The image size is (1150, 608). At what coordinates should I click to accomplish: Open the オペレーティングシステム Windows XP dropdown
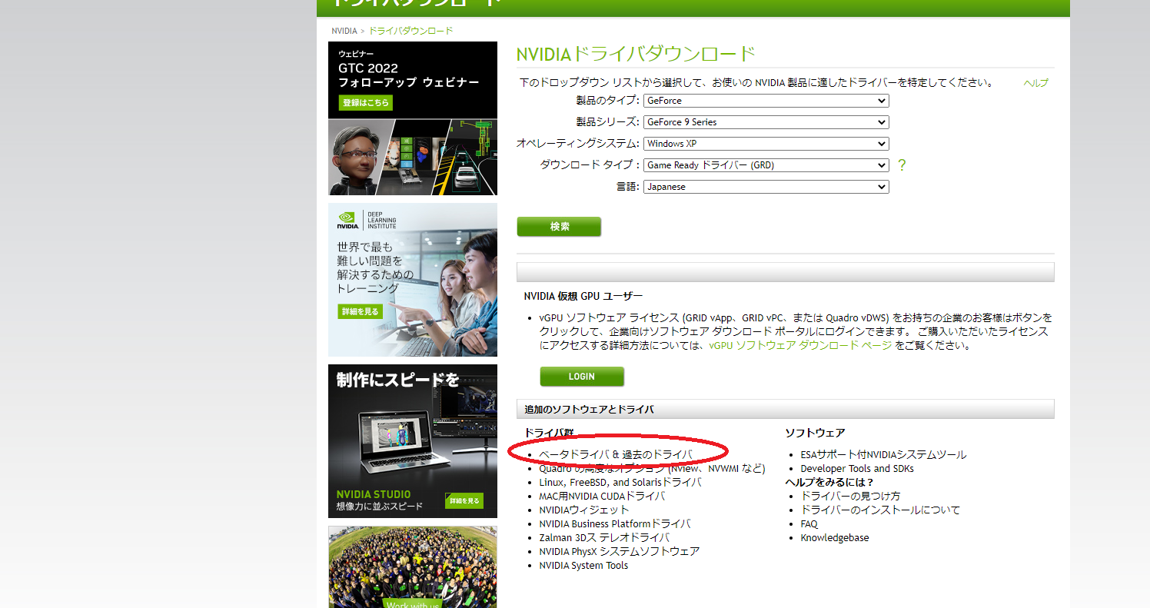click(x=766, y=144)
